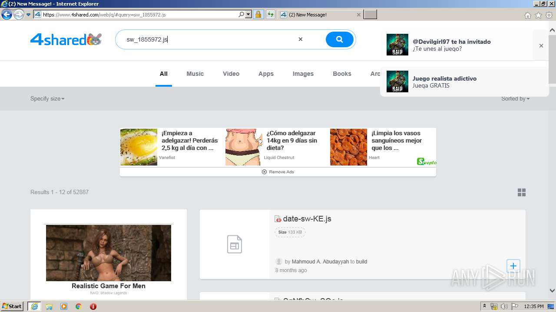Click the Realistic Game For Men title
Screen dimensions: 556x312
109,286
